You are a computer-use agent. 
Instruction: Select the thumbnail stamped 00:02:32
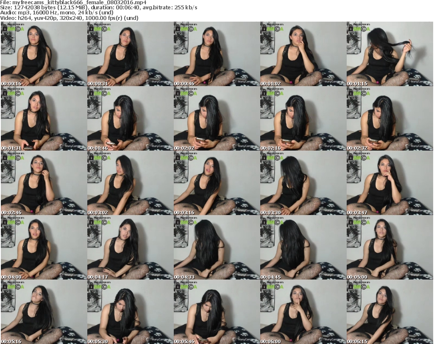click(389, 118)
